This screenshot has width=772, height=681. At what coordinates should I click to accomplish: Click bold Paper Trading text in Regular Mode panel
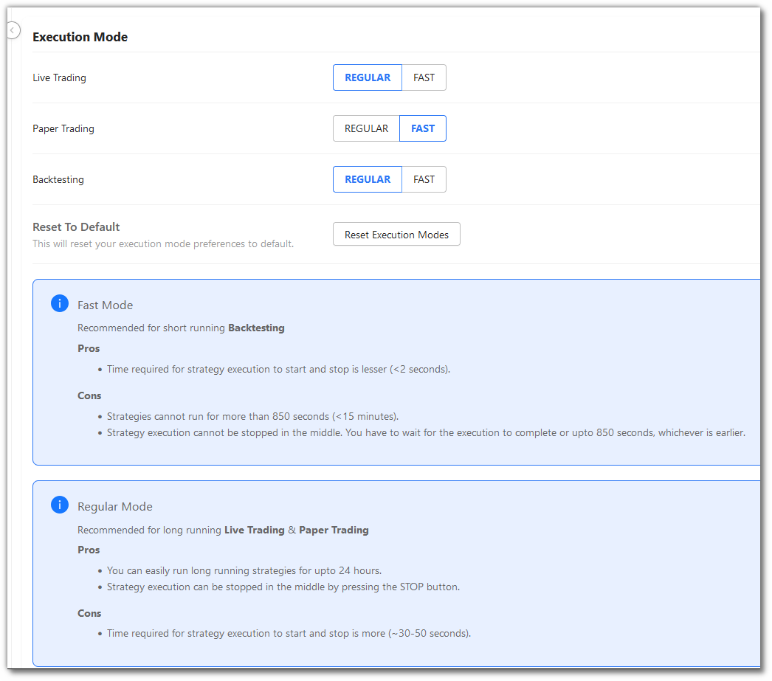coord(334,530)
